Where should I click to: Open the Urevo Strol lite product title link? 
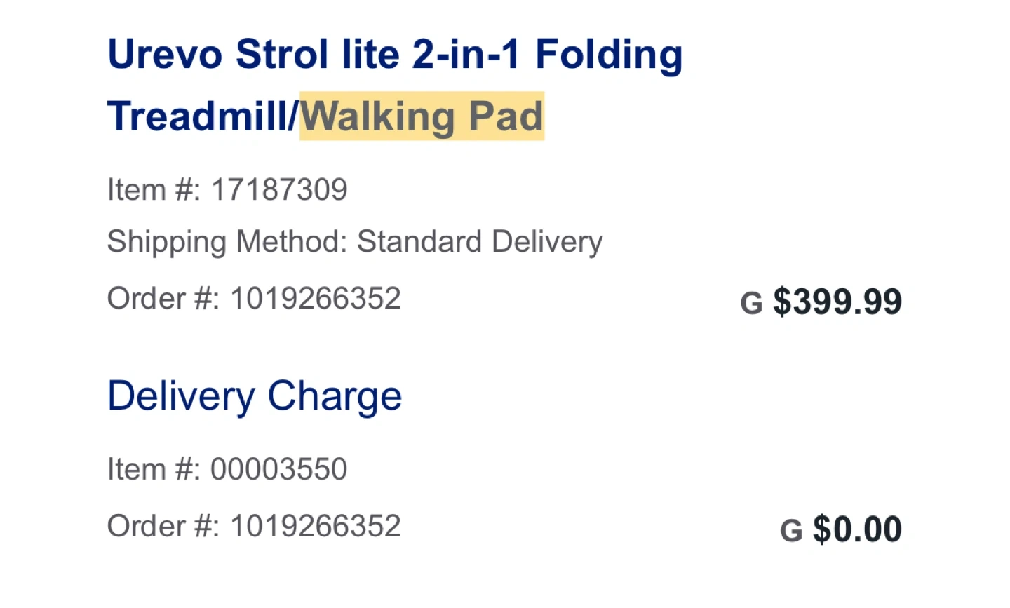(395, 85)
